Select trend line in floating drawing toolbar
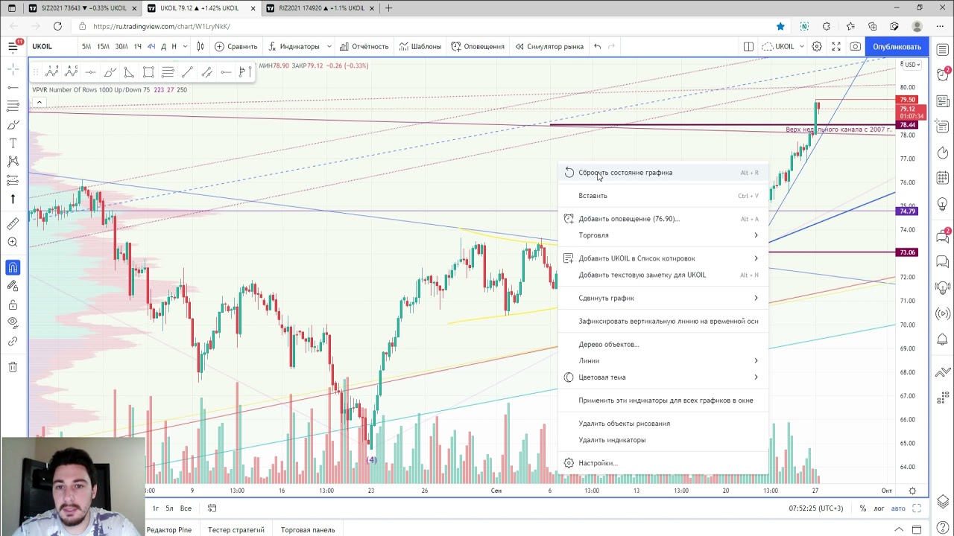This screenshot has height=536, width=954. coord(187,72)
